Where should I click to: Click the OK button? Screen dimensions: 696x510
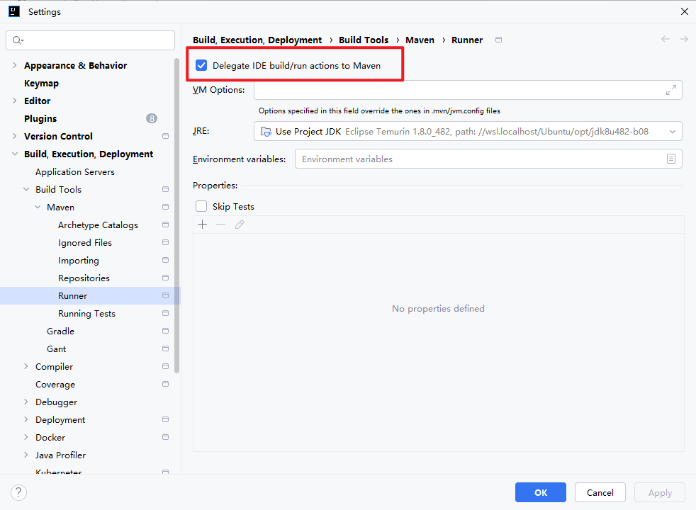pyautogui.click(x=540, y=492)
